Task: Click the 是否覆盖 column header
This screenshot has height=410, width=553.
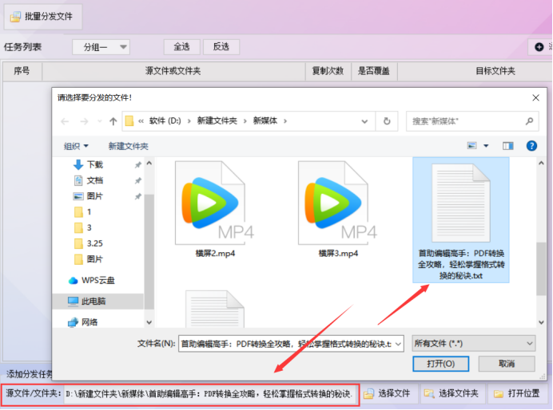Action: pyautogui.click(x=373, y=71)
